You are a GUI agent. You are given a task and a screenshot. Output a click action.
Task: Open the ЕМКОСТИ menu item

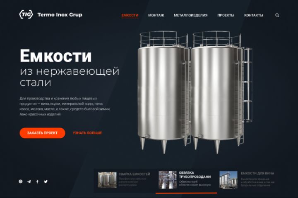coord(130,15)
